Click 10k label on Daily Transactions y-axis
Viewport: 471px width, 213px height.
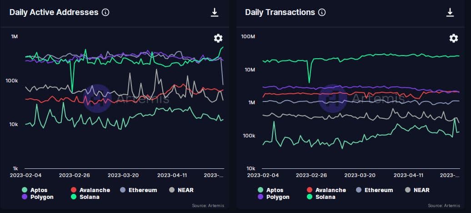point(250,168)
